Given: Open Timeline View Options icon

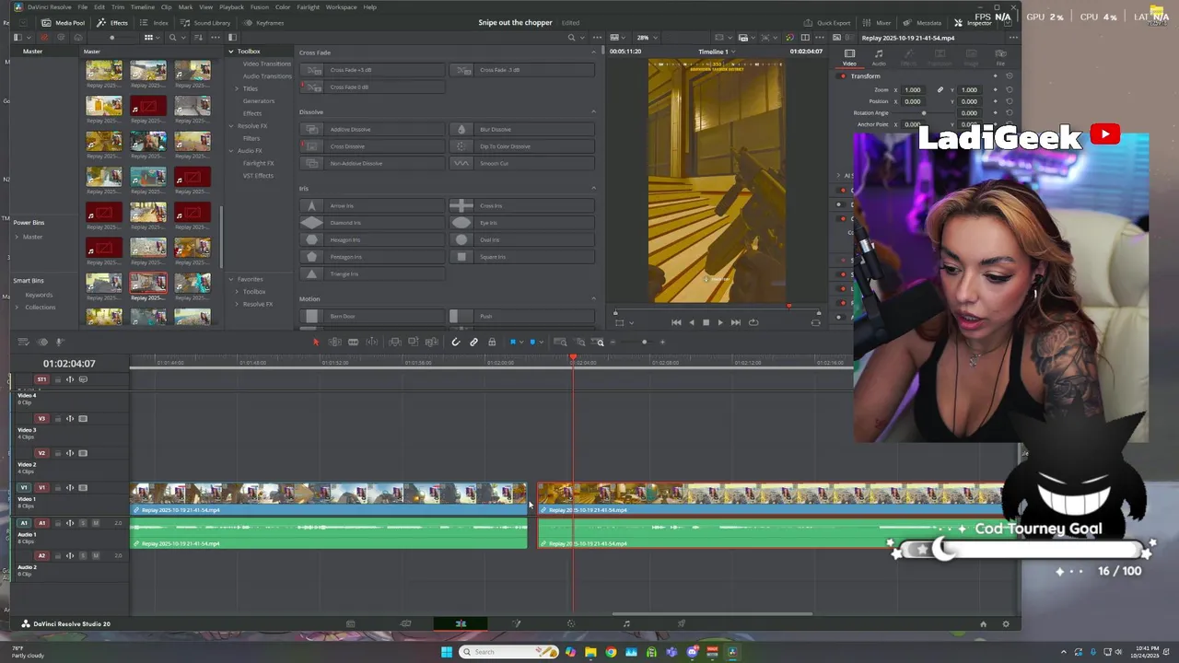Looking at the screenshot, I should click(23, 343).
